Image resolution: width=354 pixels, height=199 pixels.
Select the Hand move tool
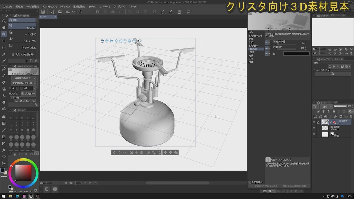click(4, 28)
